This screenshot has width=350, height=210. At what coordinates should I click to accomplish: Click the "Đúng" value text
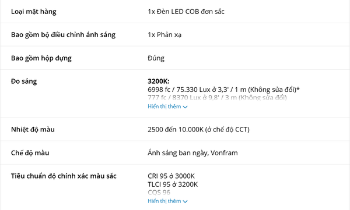point(156,58)
